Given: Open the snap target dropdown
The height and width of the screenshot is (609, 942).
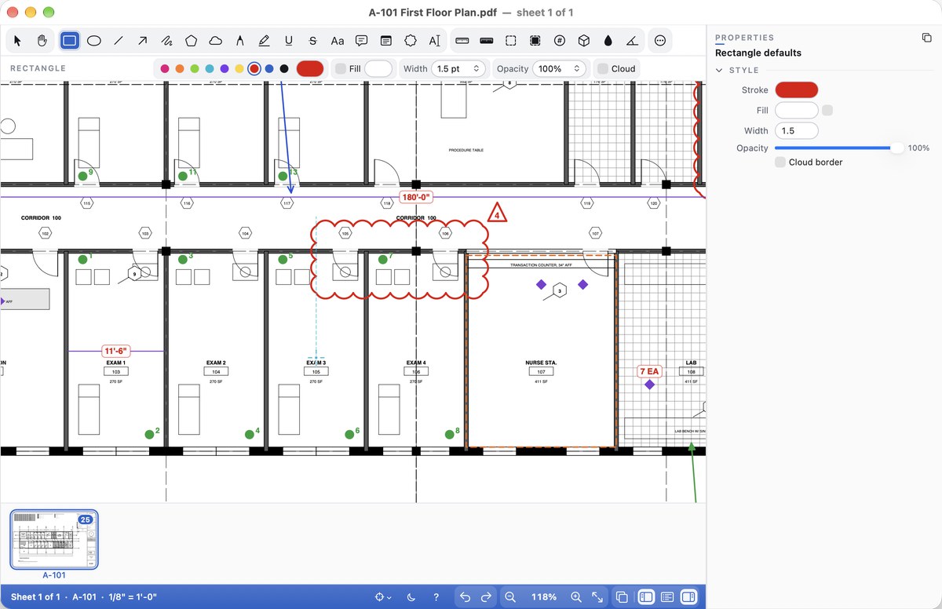Looking at the screenshot, I should coord(383,597).
